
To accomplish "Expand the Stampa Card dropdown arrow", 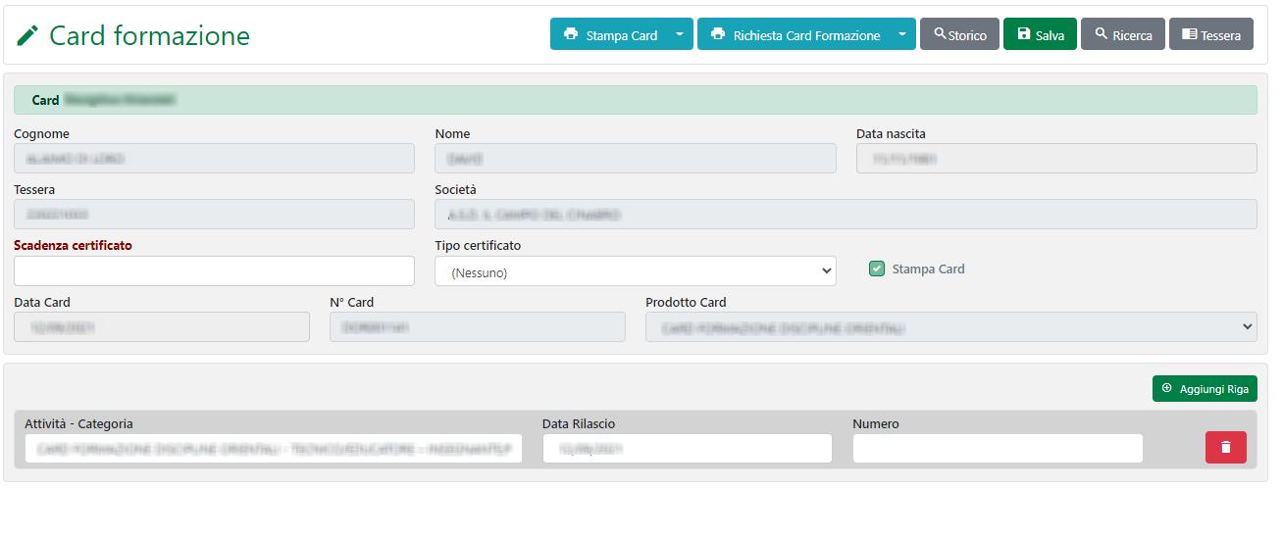I will [x=680, y=34].
